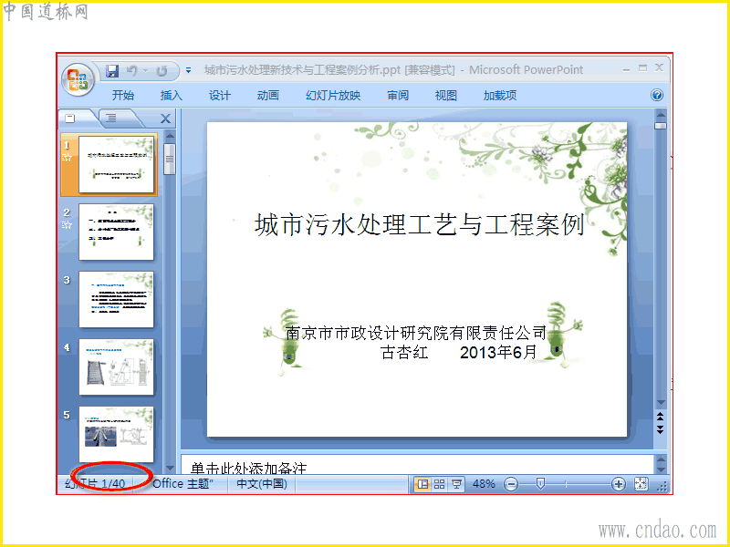Redo the action using the repeat arrow icon
The image size is (730, 547).
pos(162,71)
